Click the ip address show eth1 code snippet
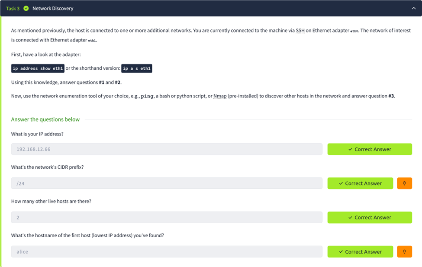 pos(38,68)
